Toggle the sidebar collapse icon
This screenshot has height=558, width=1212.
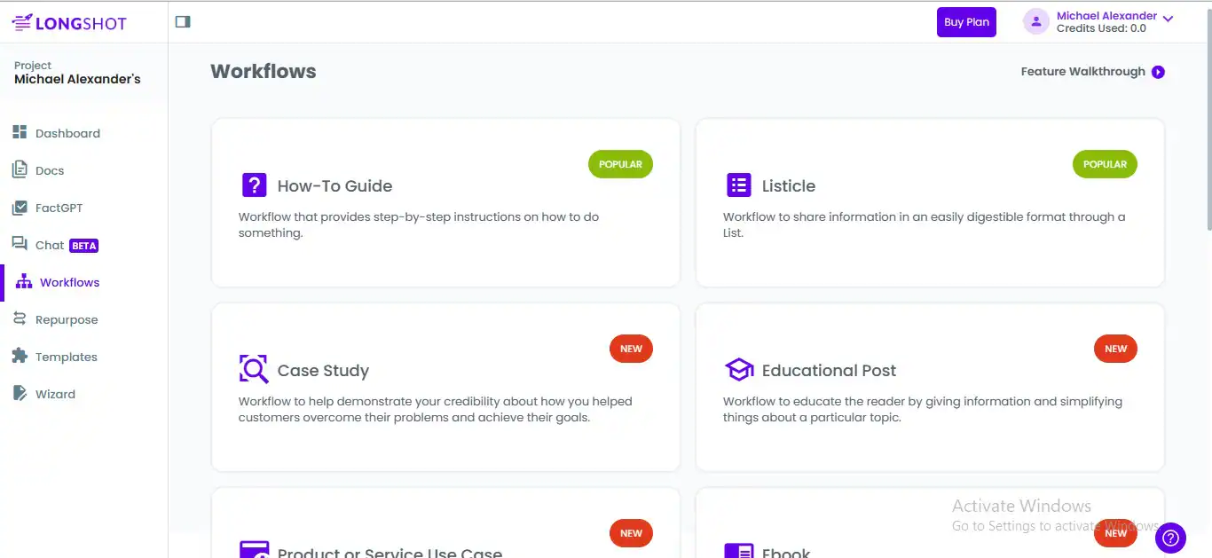tap(183, 21)
